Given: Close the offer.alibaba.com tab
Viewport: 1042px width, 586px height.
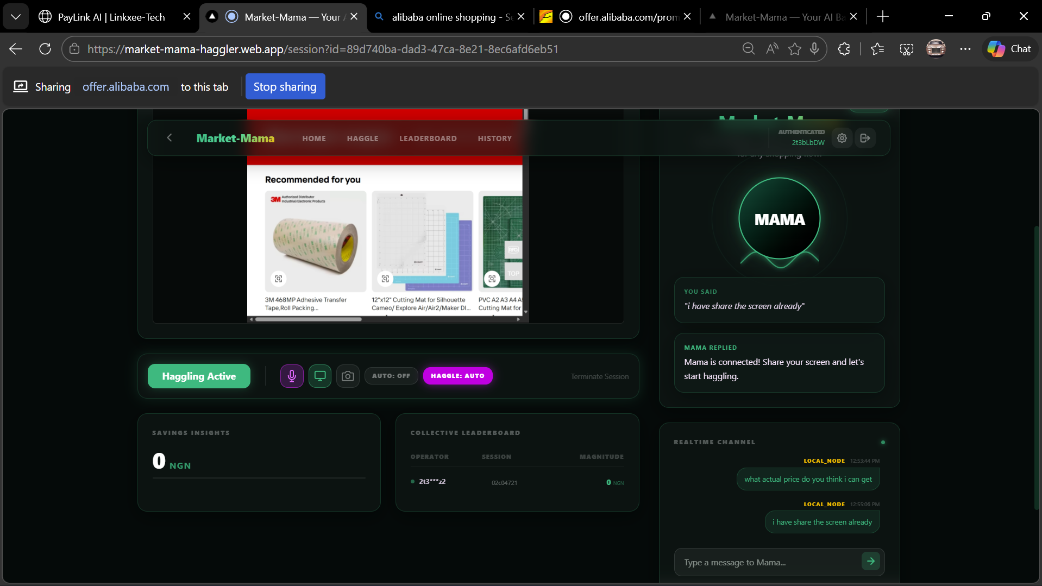Looking at the screenshot, I should pyautogui.click(x=687, y=17).
